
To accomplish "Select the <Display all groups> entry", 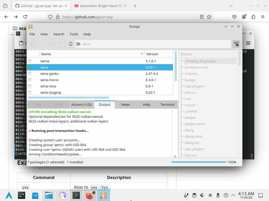I will coord(200,61).
